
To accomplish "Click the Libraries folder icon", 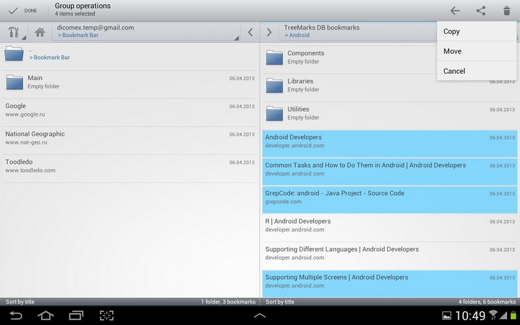I will tap(274, 85).
